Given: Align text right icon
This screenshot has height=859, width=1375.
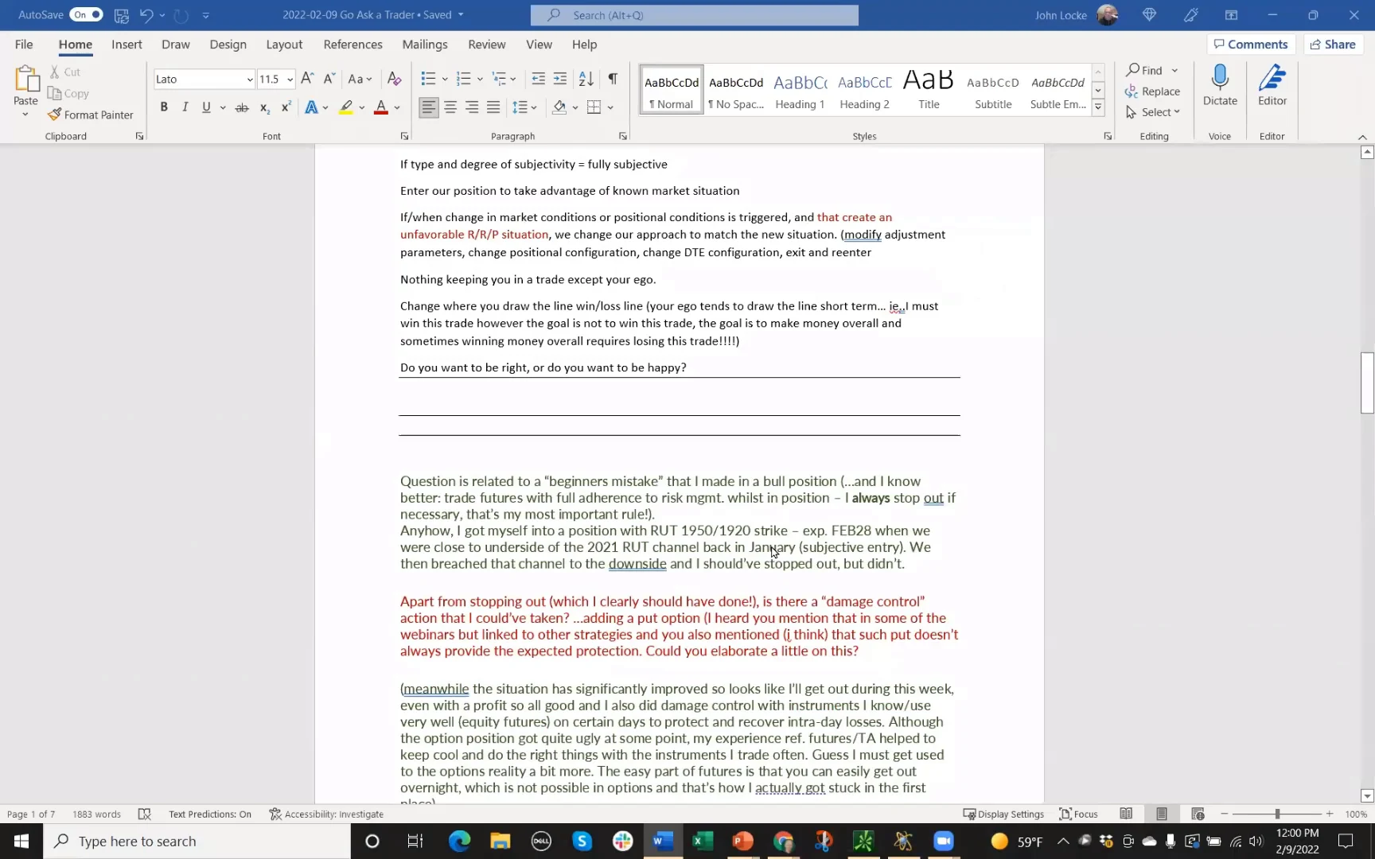Looking at the screenshot, I should pyautogui.click(x=472, y=107).
